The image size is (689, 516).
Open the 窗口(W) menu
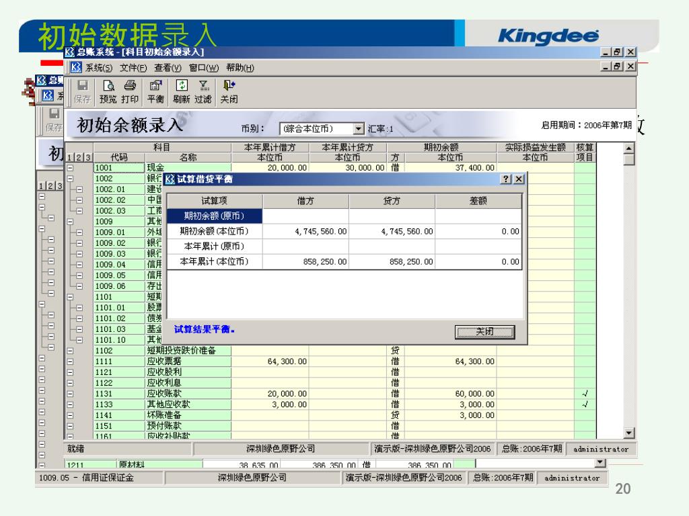click(203, 68)
